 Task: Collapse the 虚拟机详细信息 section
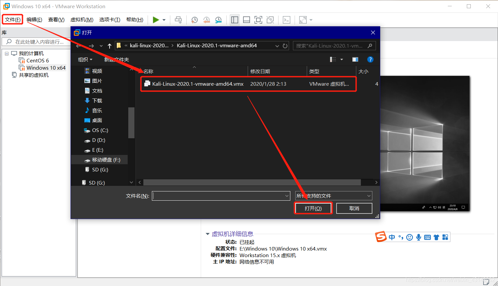coord(207,234)
